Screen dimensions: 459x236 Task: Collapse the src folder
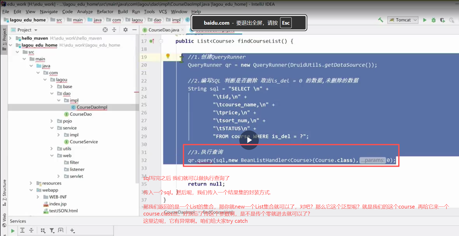pos(17,52)
